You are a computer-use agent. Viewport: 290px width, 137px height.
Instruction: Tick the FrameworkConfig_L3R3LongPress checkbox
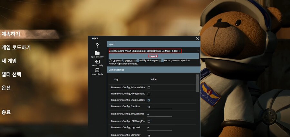pyautogui.click(x=149, y=121)
